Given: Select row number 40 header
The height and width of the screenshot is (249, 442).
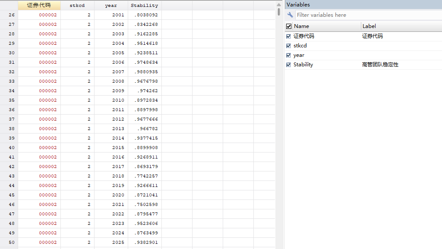Looking at the screenshot, I should click(x=9, y=147).
